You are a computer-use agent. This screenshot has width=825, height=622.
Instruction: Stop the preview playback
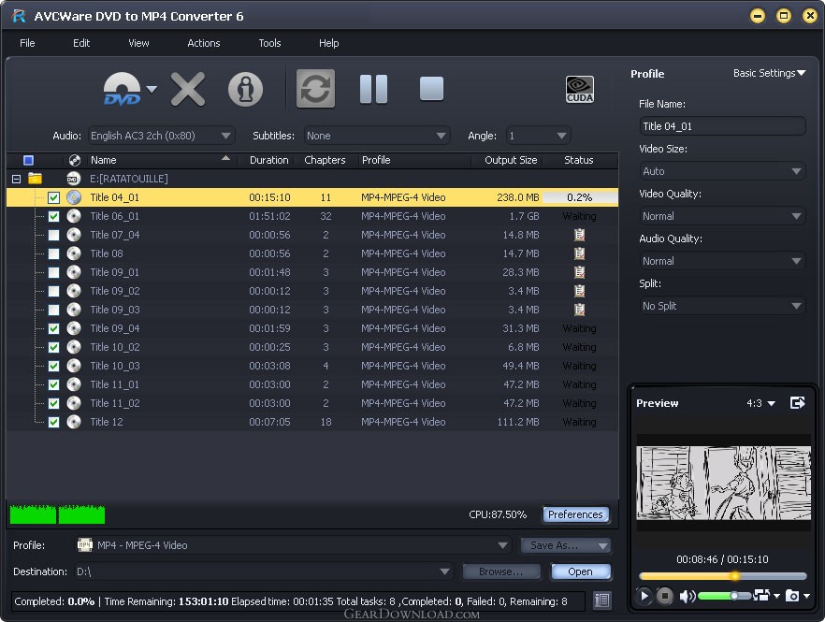664,596
